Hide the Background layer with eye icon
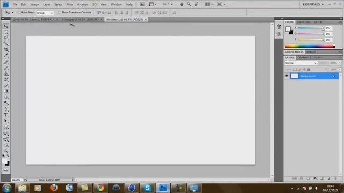 [x=286, y=76]
